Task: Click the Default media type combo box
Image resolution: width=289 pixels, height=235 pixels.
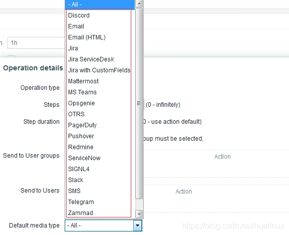Action: (103, 226)
